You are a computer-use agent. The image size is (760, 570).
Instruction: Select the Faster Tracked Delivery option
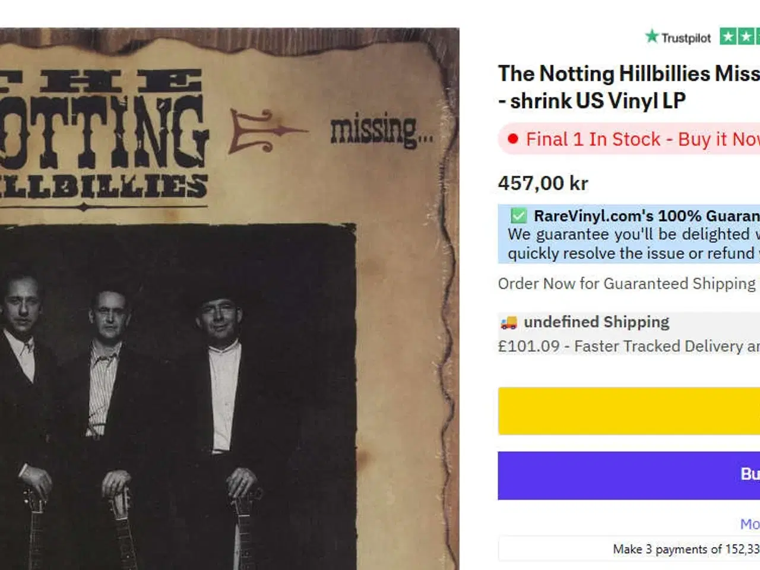tap(623, 346)
